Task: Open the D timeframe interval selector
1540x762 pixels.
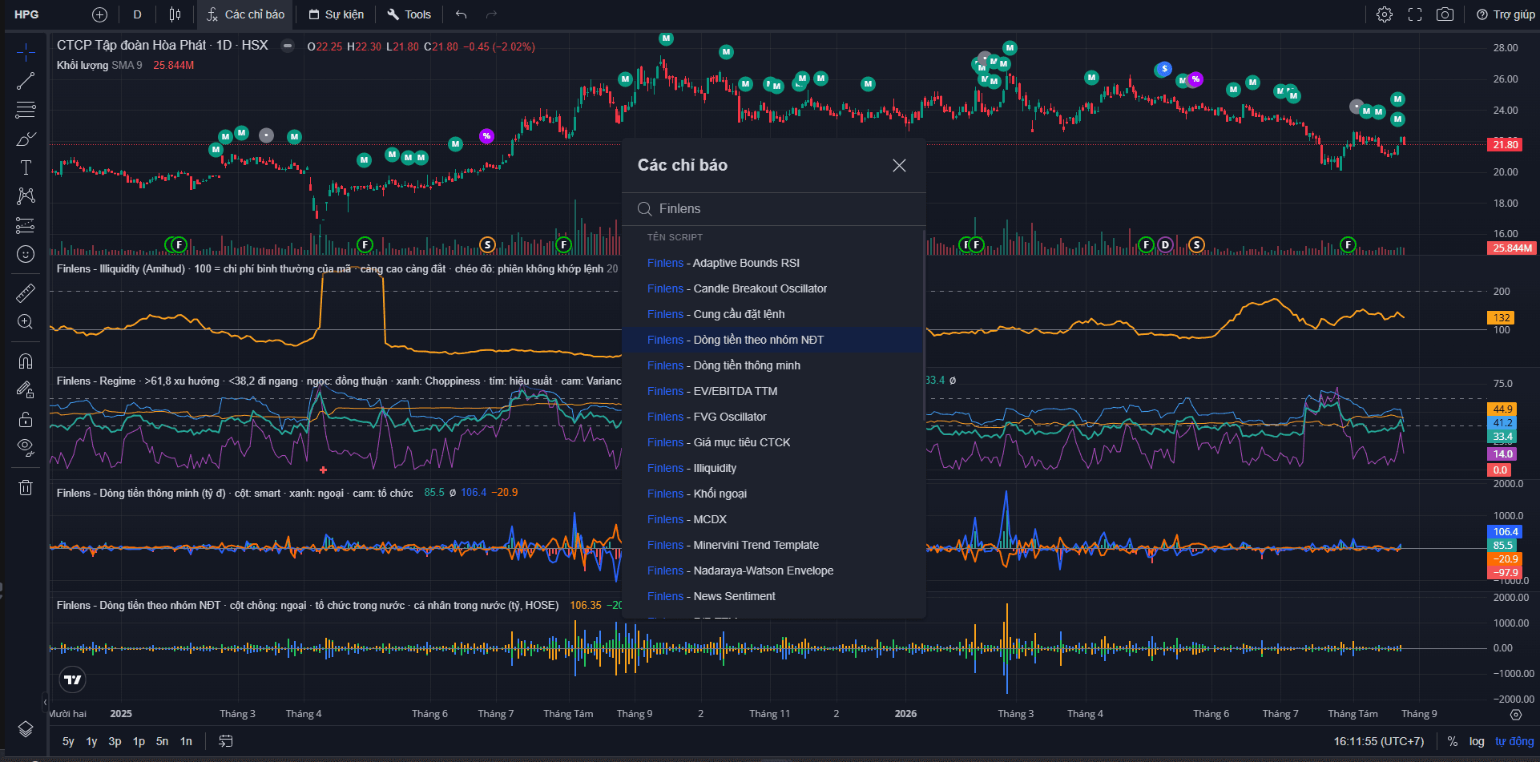Action: [137, 14]
